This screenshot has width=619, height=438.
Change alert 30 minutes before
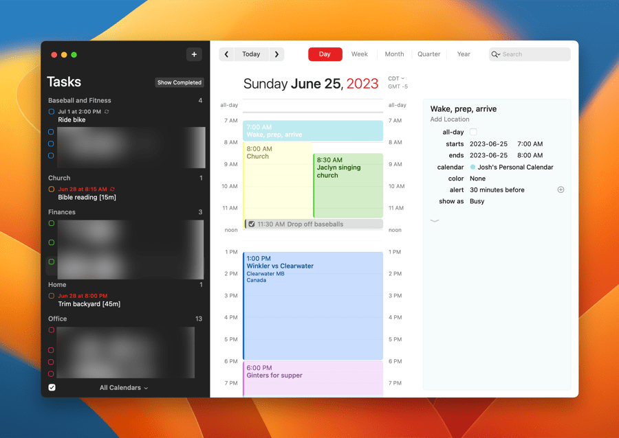[x=497, y=190]
